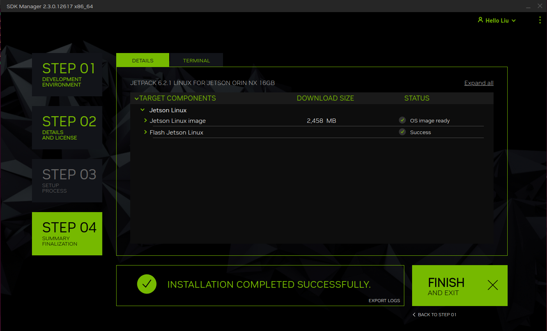Switch to the DETAILS tab

pos(143,60)
